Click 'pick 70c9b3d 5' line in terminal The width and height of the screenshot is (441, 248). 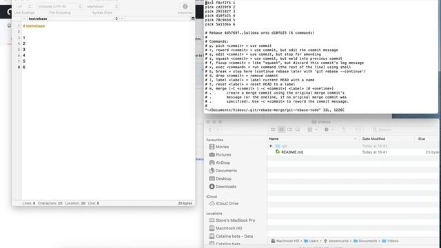click(x=220, y=20)
